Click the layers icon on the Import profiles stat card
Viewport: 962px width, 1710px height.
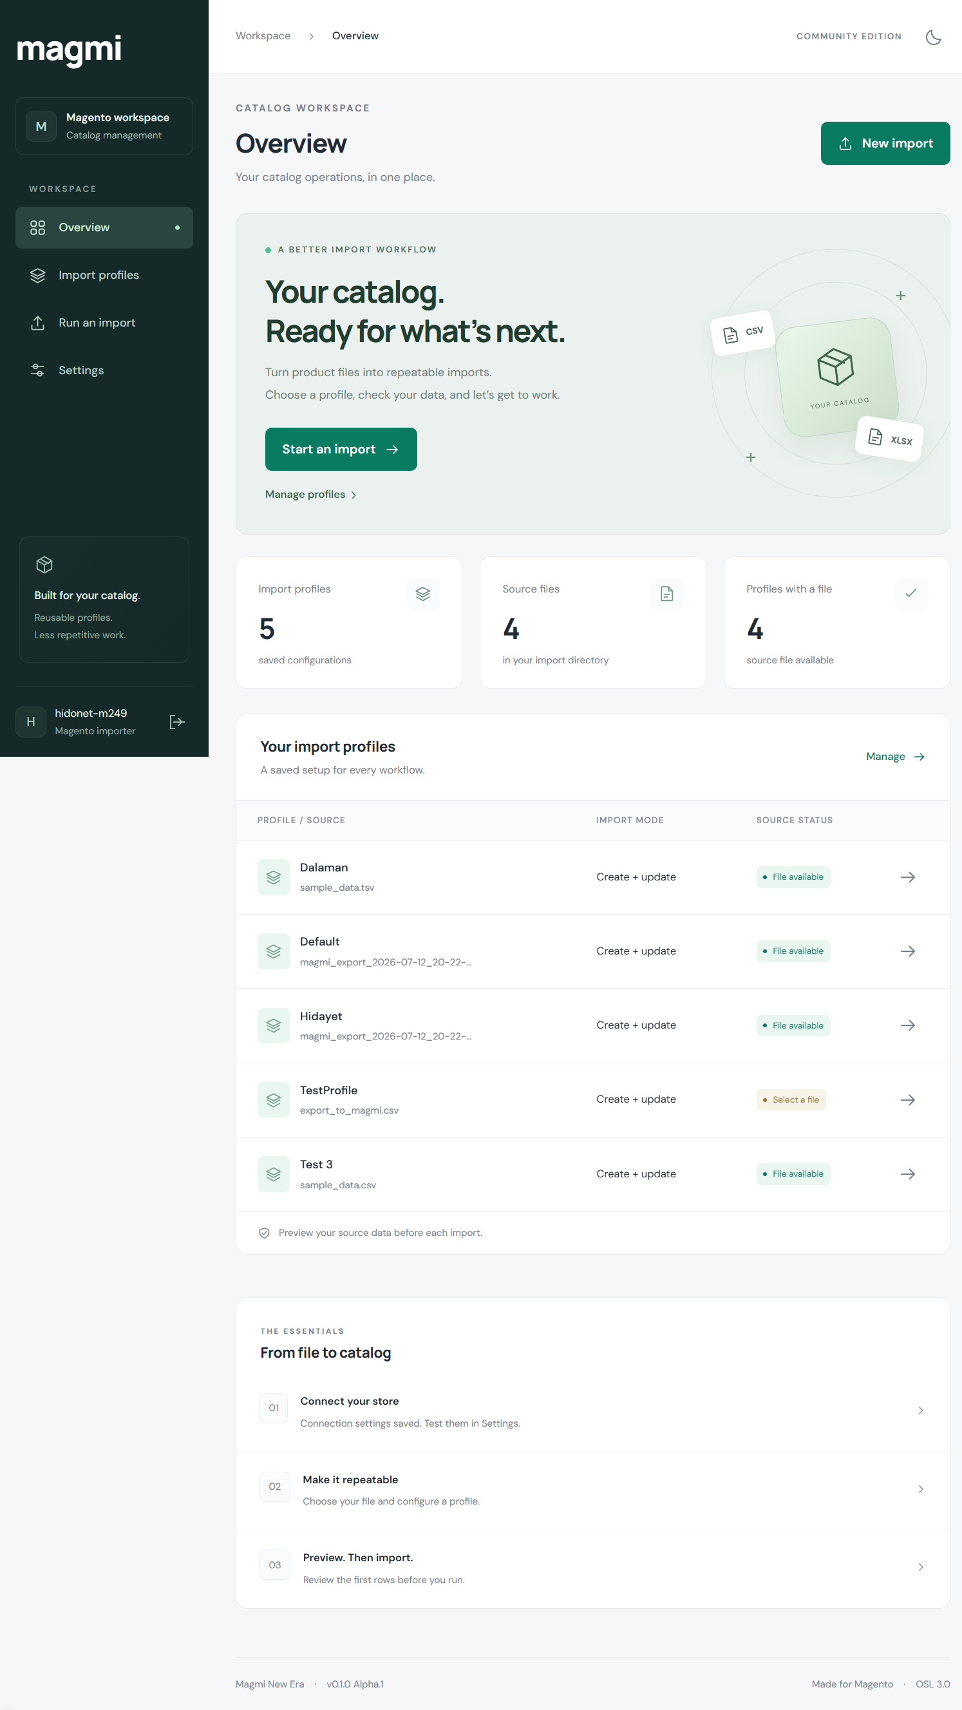[422, 594]
